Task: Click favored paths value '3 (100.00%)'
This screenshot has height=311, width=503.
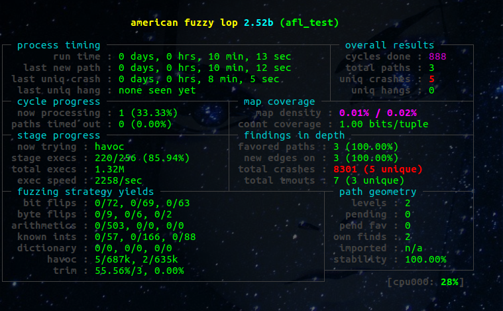Action: 366,147
